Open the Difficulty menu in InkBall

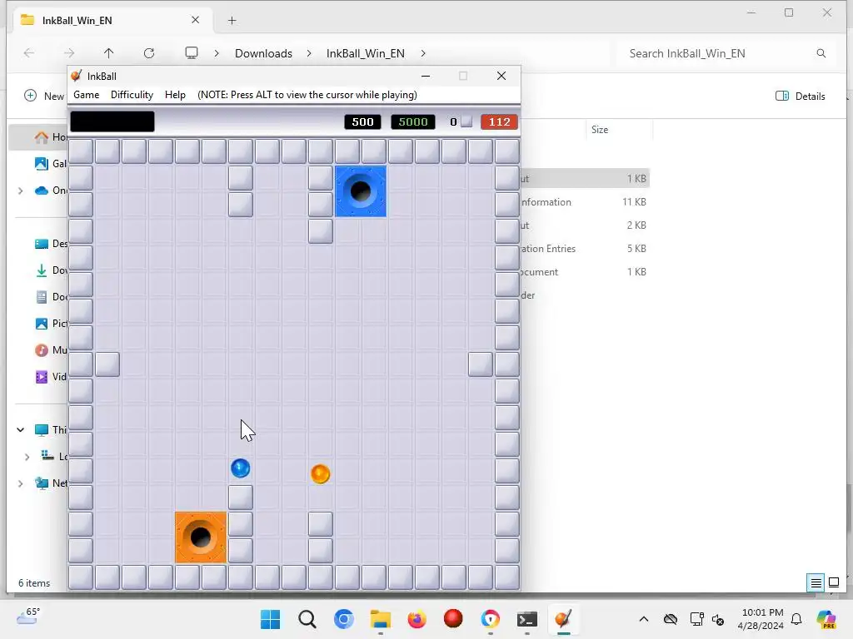tap(132, 95)
